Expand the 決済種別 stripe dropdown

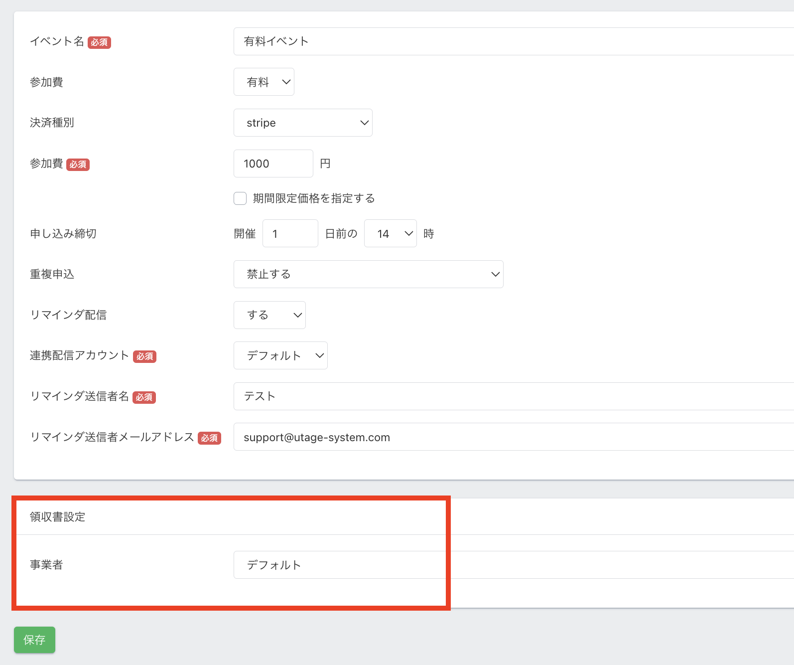[x=302, y=123]
